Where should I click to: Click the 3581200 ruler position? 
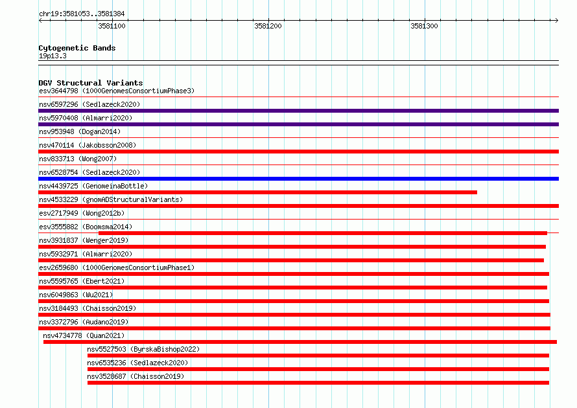point(268,26)
